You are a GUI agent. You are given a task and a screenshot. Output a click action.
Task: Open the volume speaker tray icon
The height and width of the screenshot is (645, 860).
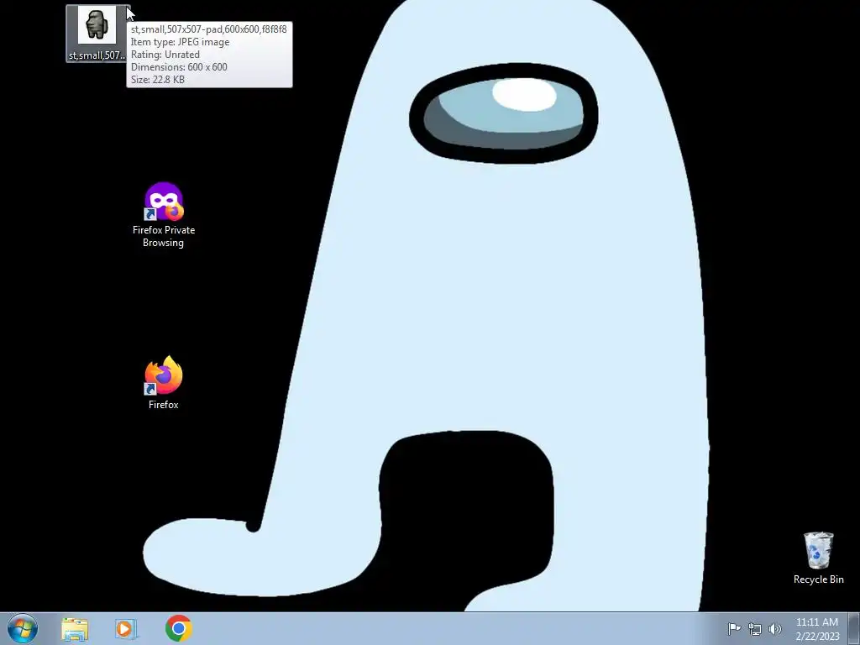tap(775, 629)
